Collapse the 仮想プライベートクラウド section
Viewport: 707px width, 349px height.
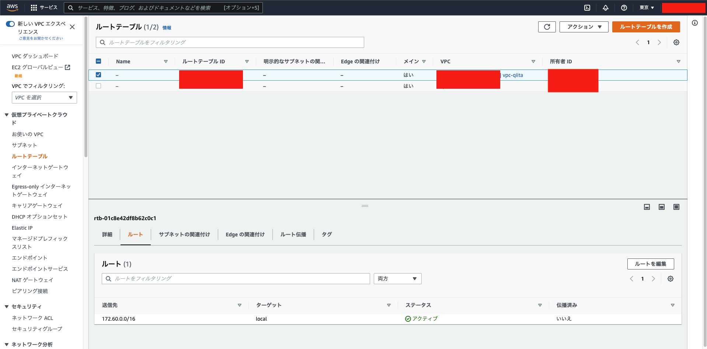pyautogui.click(x=7, y=115)
